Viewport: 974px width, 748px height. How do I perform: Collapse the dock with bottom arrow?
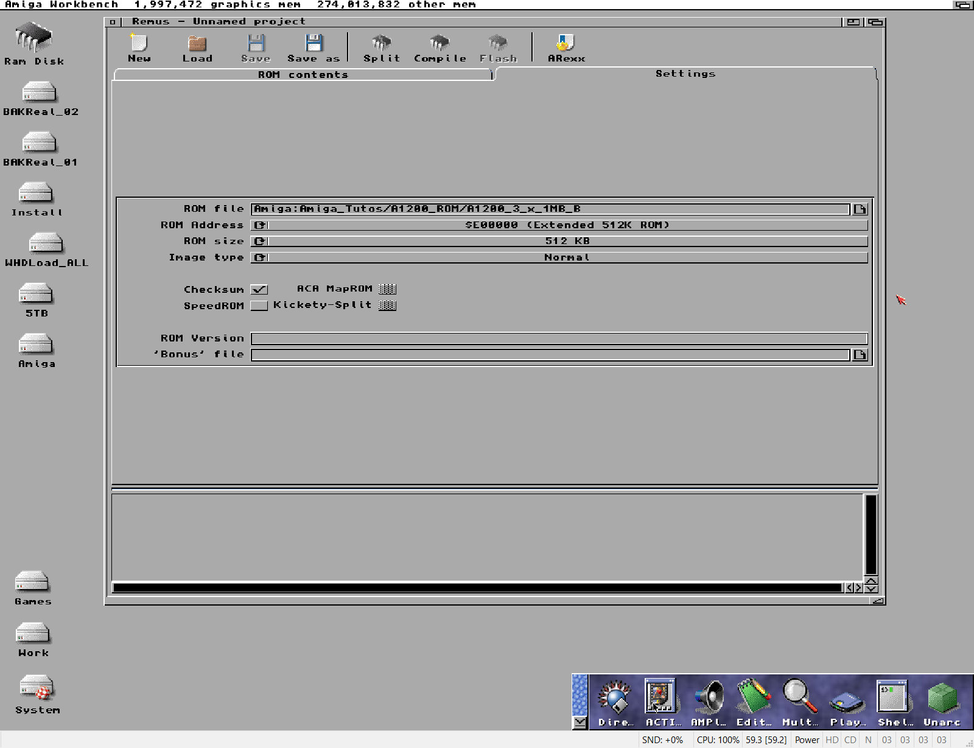pyautogui.click(x=580, y=722)
